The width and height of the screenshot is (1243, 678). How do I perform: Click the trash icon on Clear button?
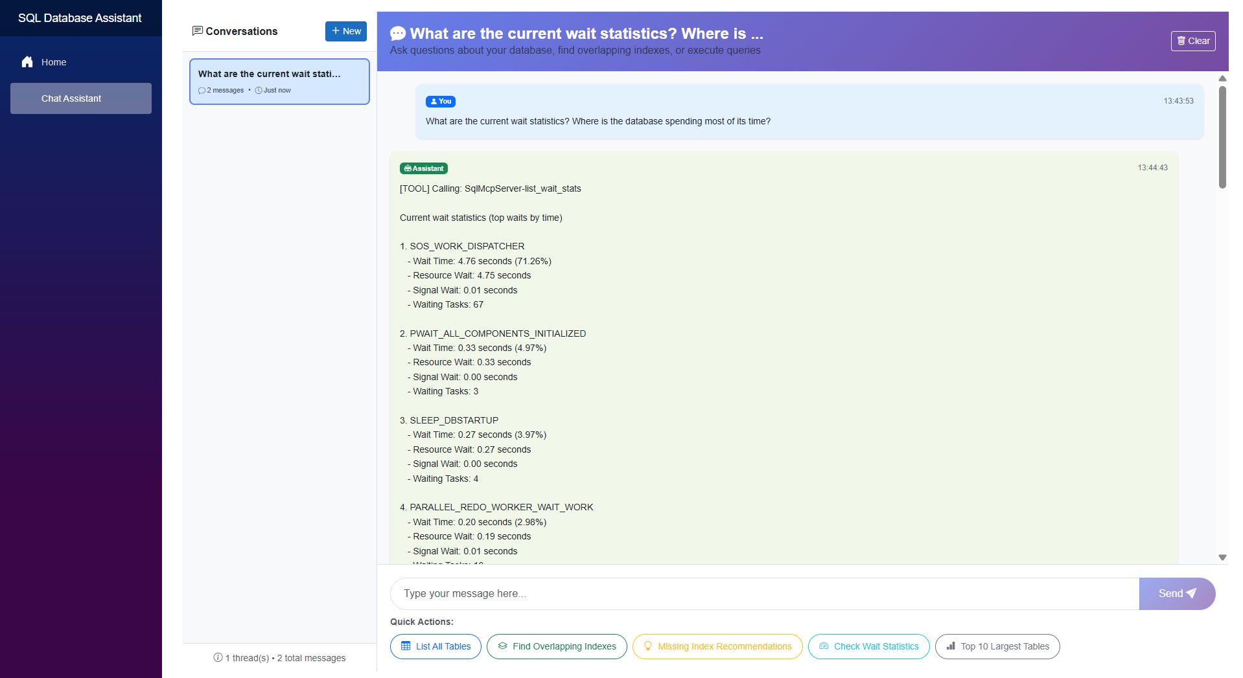point(1181,41)
